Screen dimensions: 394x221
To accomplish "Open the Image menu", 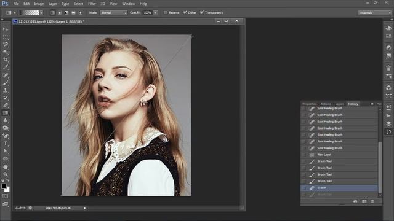I will (39, 4).
